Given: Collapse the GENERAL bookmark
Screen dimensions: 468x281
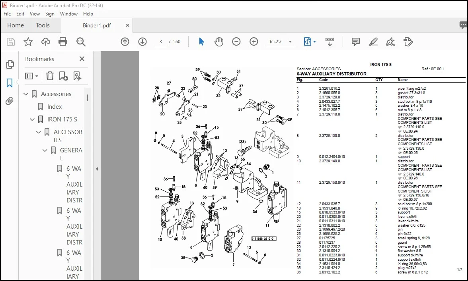Looking at the screenshot, I should [45, 150].
